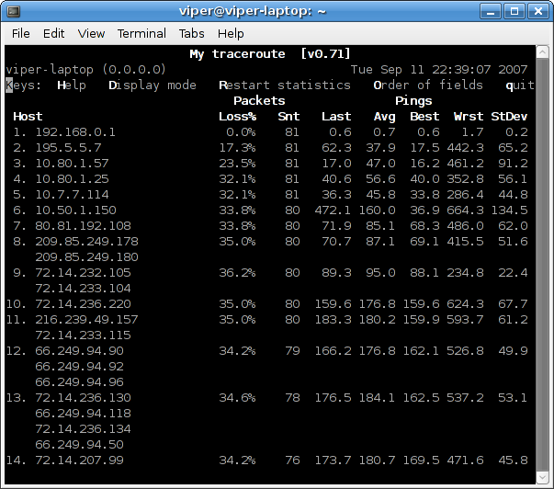Open the View menu
This screenshot has height=489, width=554.
[91, 34]
